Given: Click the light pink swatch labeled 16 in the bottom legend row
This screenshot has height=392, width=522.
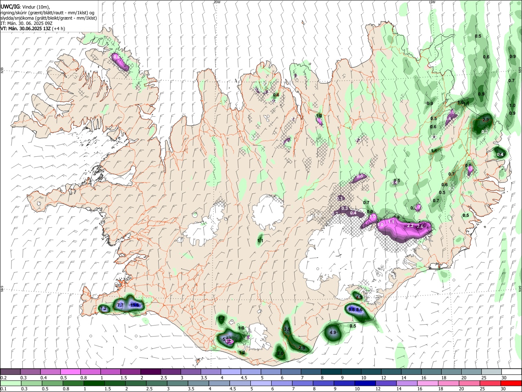Looking at the screenshot, I should coord(427,383).
